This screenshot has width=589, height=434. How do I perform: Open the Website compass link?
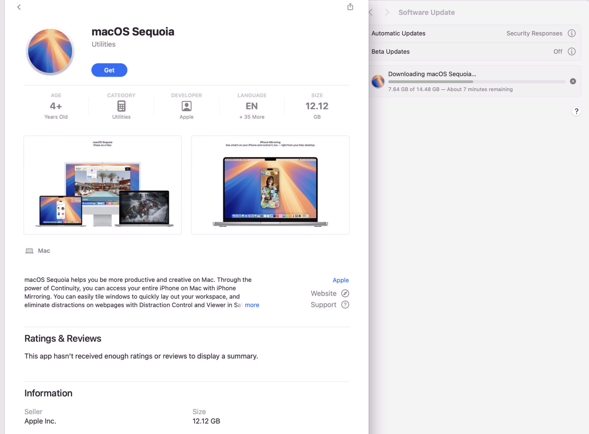(x=345, y=294)
